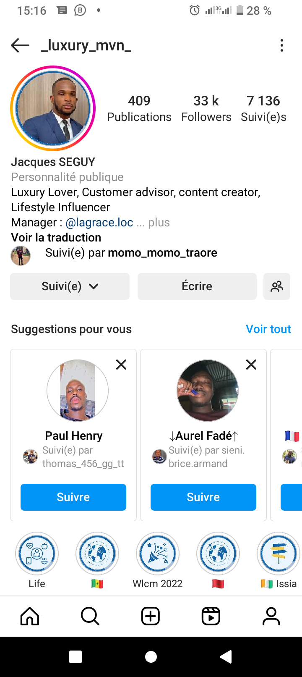The width and height of the screenshot is (302, 677).
Task: Expand the bio with "plus"
Action: (x=159, y=223)
